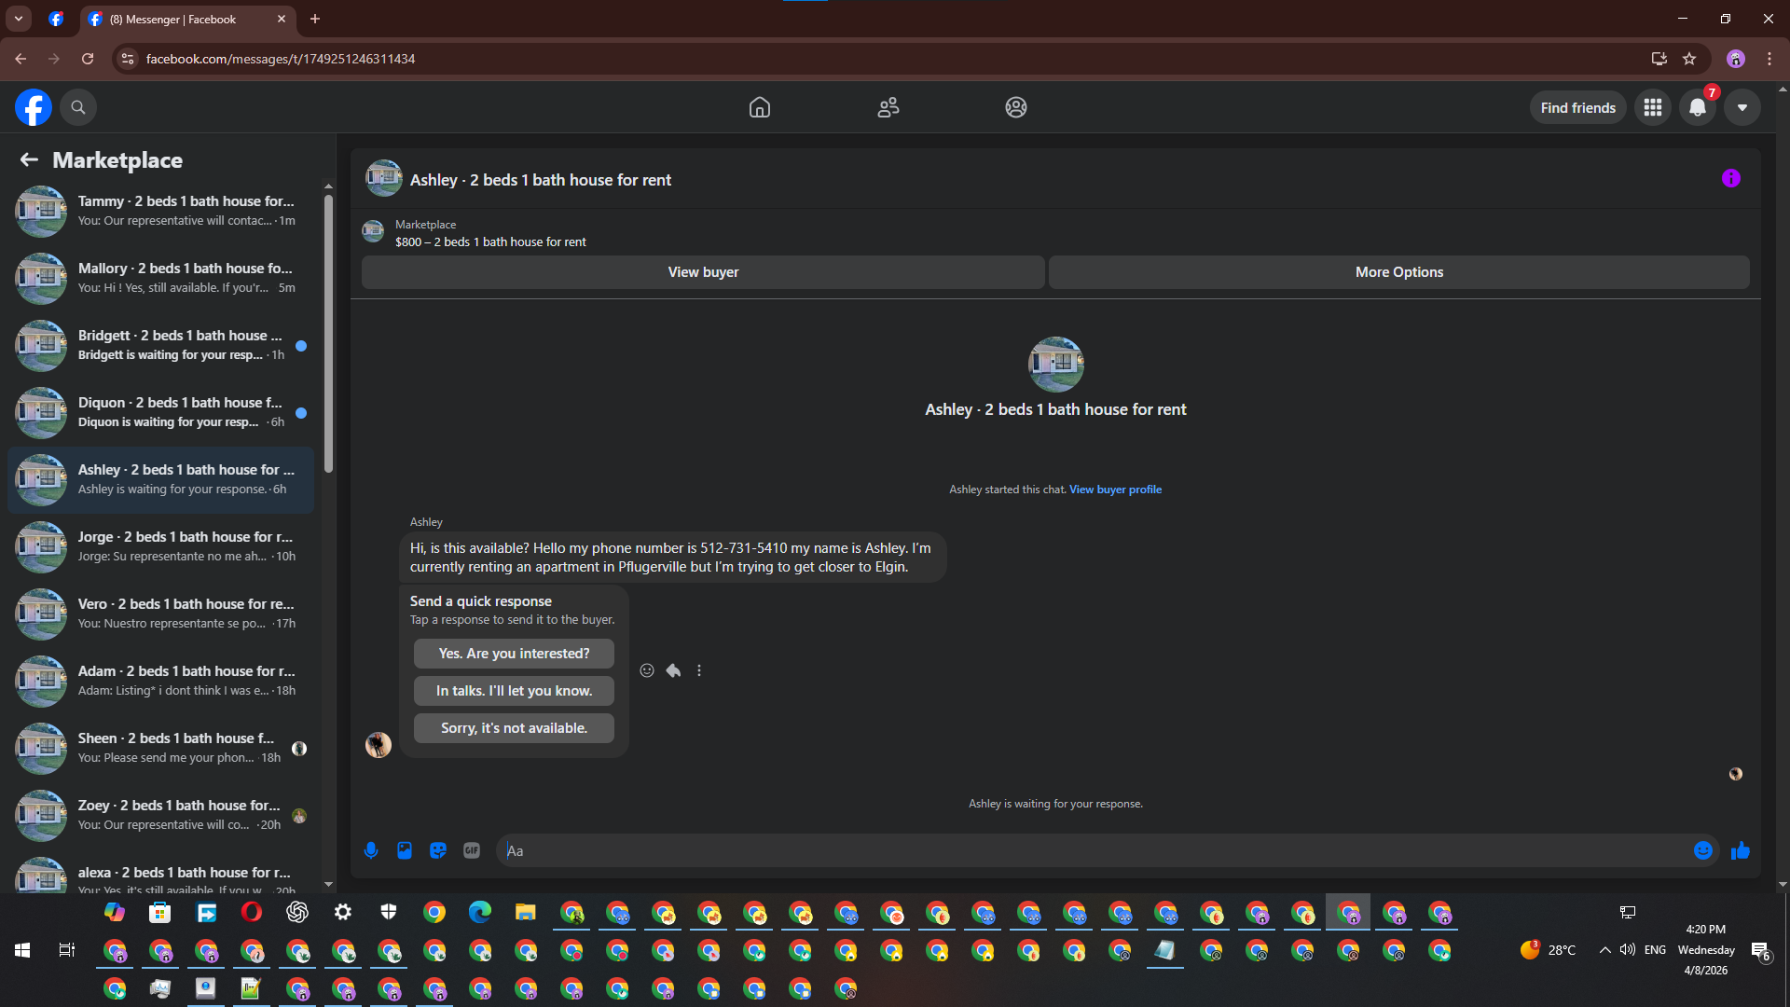Open Facebook notifications bell

pos(1698,108)
